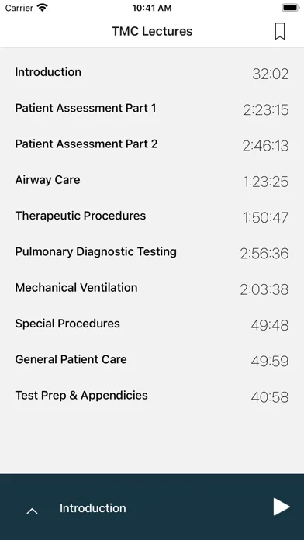Image resolution: width=304 pixels, height=540 pixels.
Task: Click the Introduction title in player bar
Action: pos(92,508)
